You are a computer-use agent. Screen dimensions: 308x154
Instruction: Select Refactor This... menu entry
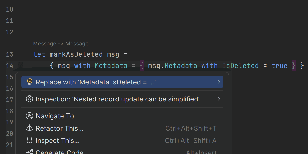pos(60,128)
